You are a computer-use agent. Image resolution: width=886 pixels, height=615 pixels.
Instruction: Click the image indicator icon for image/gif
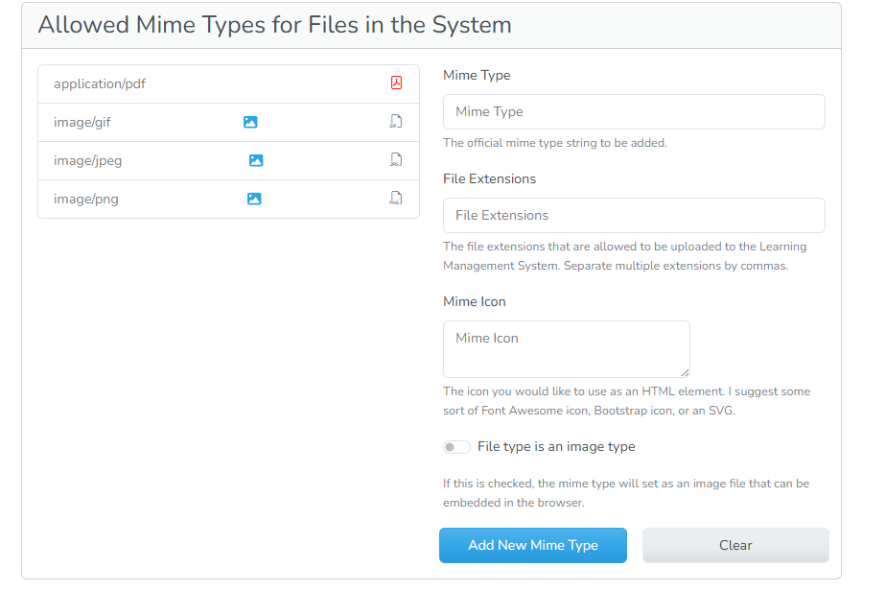[250, 122]
